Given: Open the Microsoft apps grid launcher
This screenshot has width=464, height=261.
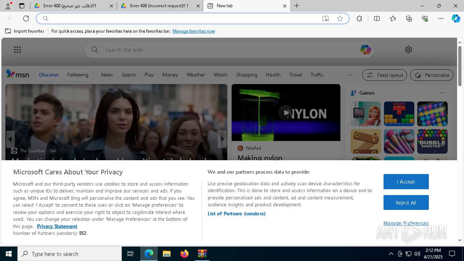Looking at the screenshot, I should [x=17, y=50].
